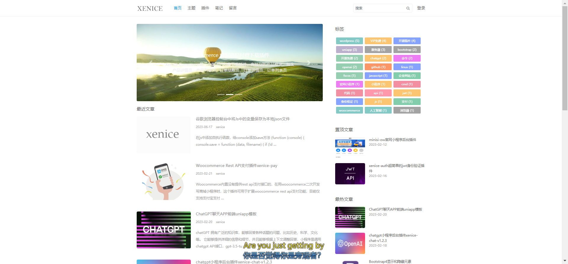Click the 登录 login link
Image resolution: width=568 pixels, height=264 pixels.
pos(421,8)
